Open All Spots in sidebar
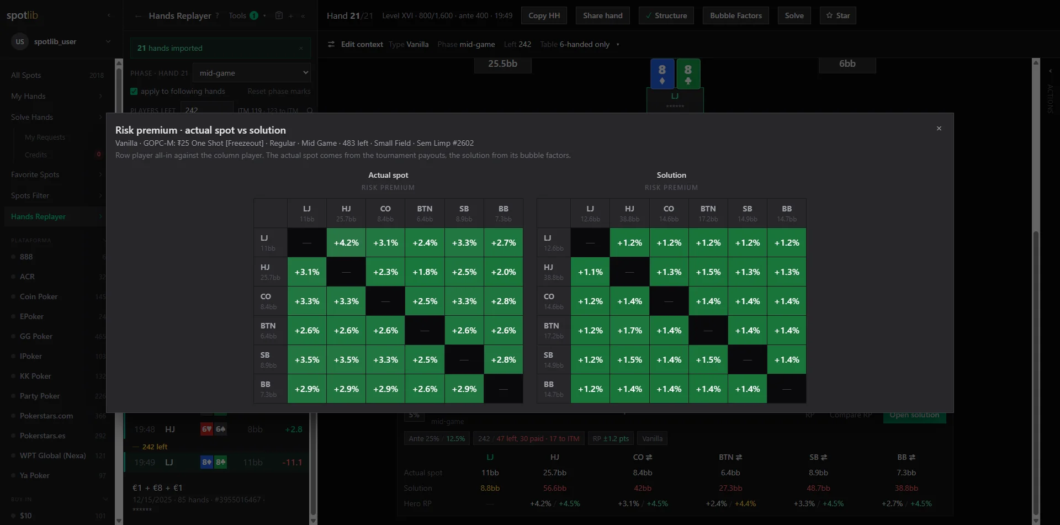This screenshot has width=1060, height=525. point(26,75)
